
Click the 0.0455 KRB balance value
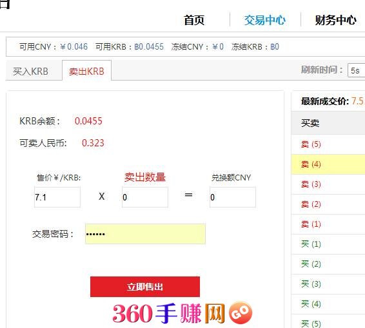click(88, 121)
